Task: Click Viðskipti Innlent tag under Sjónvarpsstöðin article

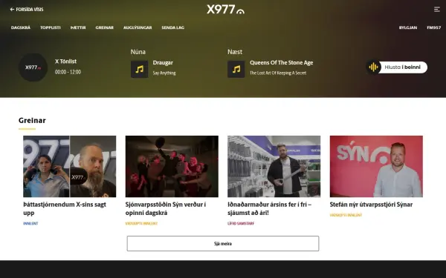Action: (x=141, y=224)
